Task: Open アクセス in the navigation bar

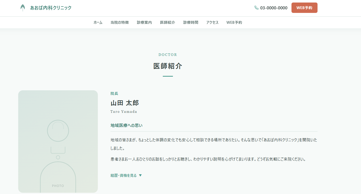Action: pyautogui.click(x=212, y=23)
